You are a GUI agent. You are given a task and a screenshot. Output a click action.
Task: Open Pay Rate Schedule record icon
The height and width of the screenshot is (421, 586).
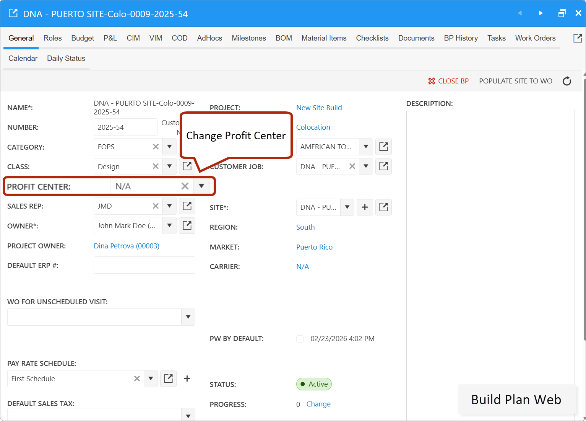(x=168, y=379)
